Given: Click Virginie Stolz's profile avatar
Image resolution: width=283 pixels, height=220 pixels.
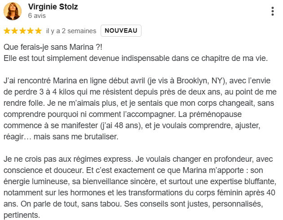Looking at the screenshot, I should click(x=13, y=11).
